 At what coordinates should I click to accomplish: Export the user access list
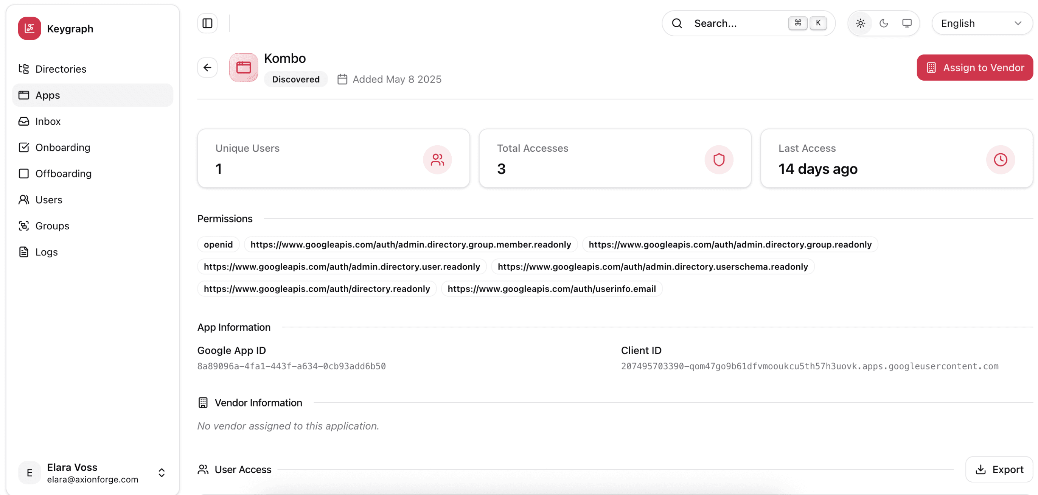coord(999,470)
